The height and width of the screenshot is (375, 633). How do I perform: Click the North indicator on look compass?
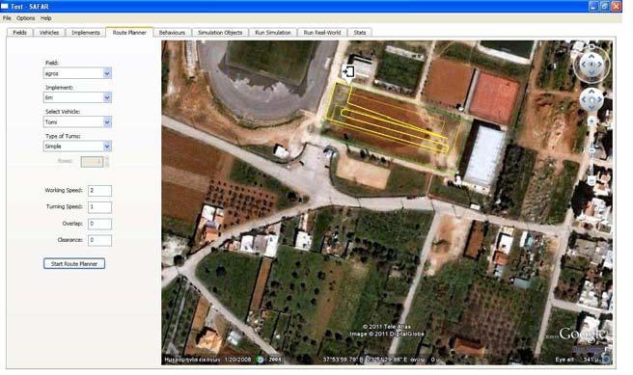click(x=592, y=47)
